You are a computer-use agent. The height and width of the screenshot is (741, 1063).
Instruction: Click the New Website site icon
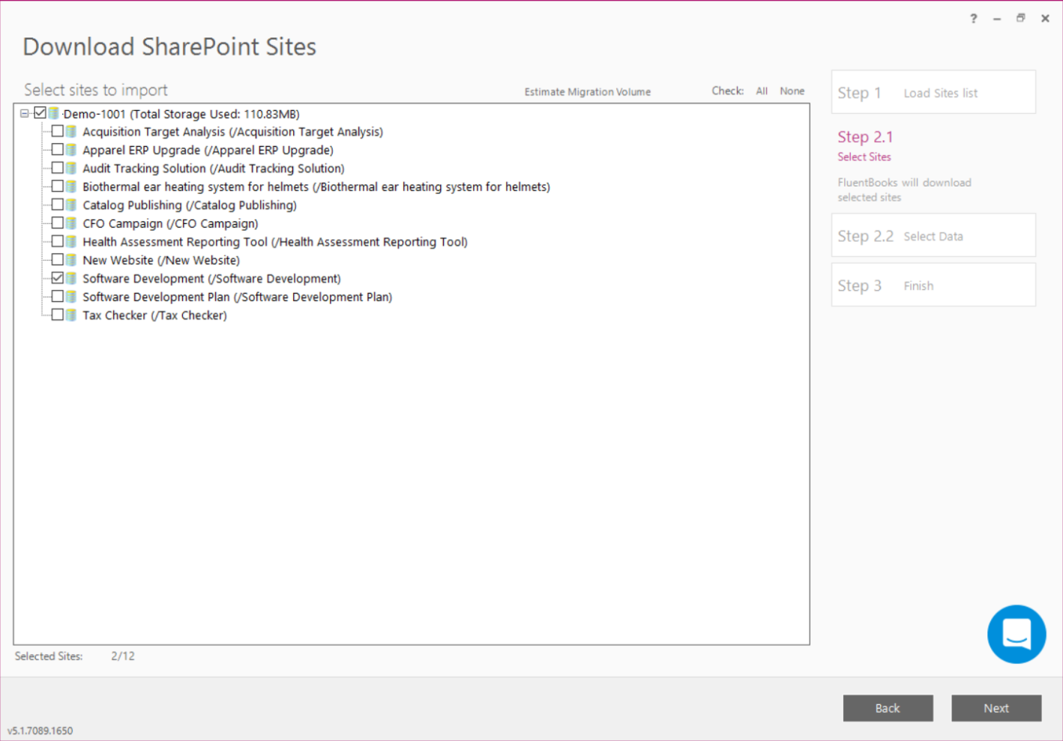click(x=71, y=260)
